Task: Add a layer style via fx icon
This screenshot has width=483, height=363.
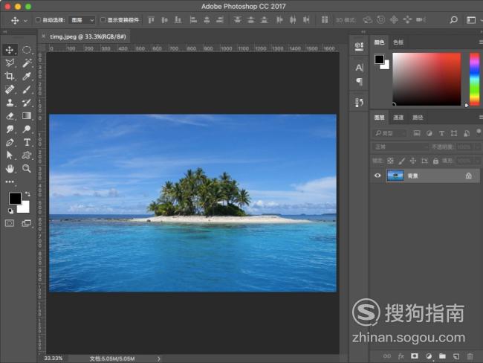Action: (401, 356)
